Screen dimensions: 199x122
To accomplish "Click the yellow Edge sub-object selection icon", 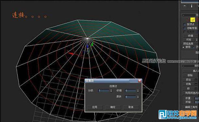I will coord(193,20).
